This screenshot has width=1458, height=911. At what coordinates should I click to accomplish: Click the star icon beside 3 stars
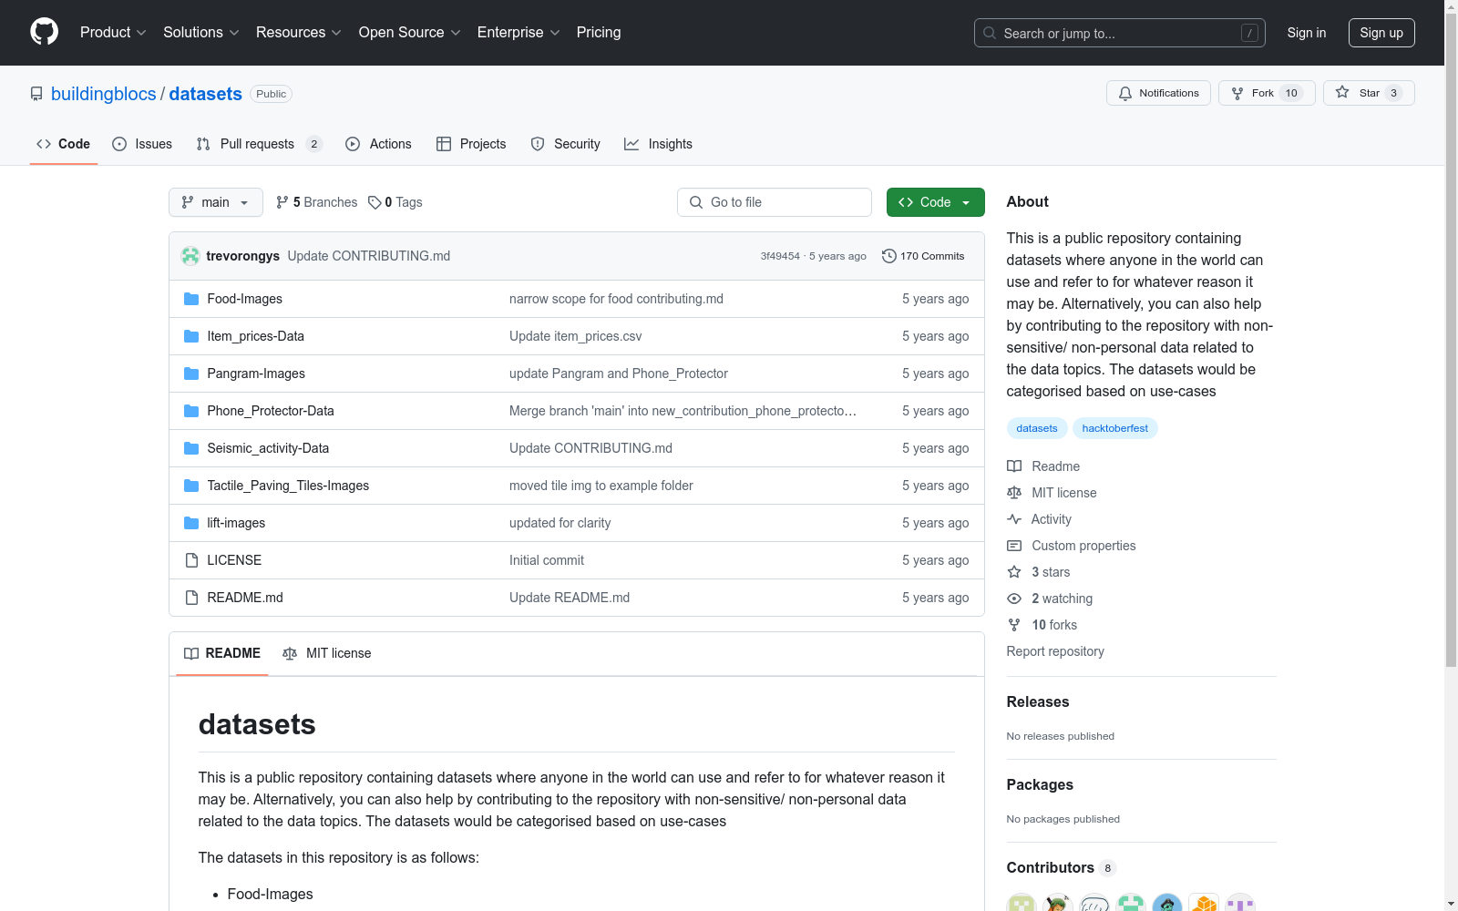click(x=1014, y=572)
